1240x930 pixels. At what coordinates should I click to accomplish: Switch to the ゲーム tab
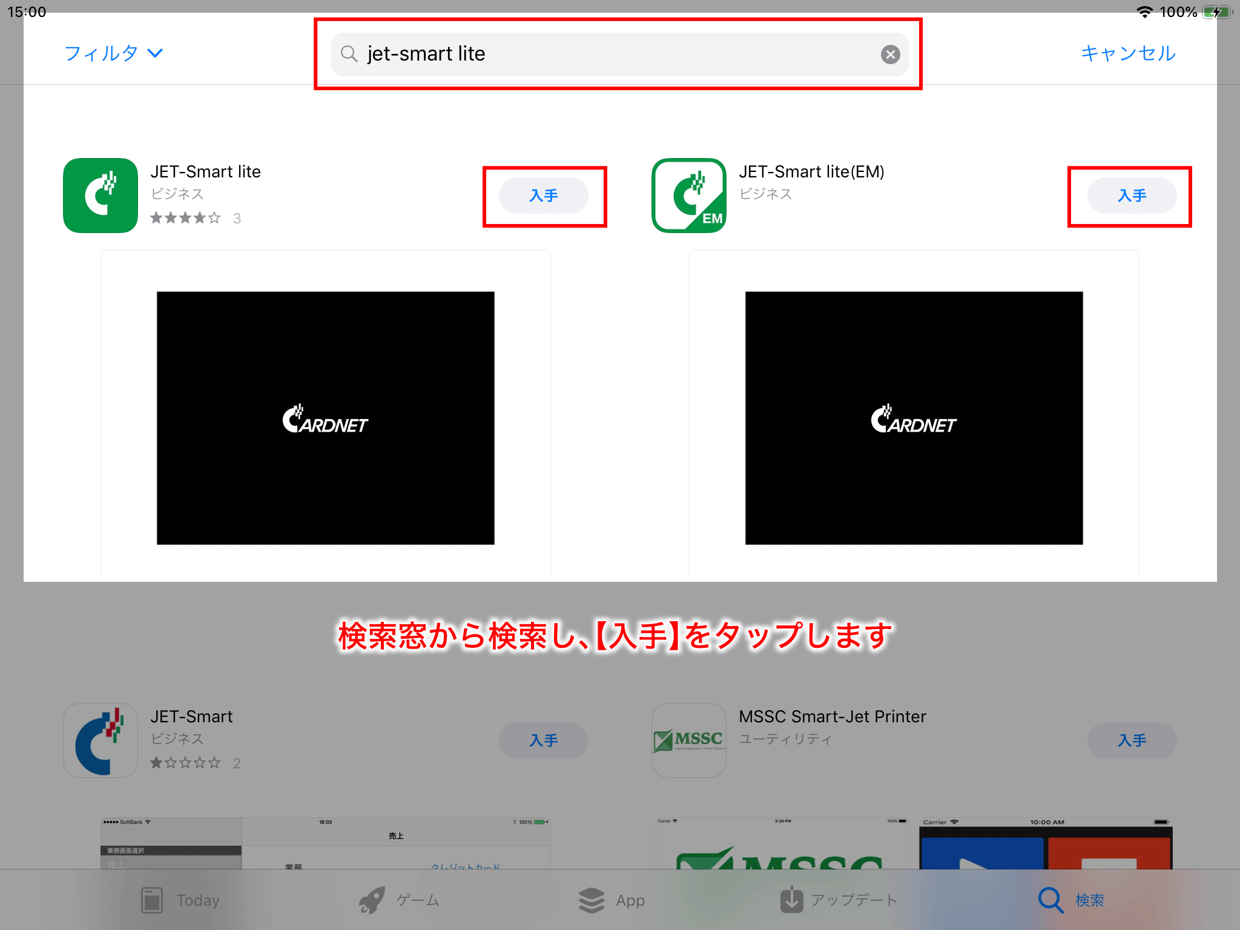(400, 900)
